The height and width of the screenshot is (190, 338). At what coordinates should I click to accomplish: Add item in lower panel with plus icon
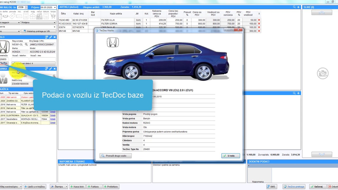pyautogui.click(x=298, y=93)
